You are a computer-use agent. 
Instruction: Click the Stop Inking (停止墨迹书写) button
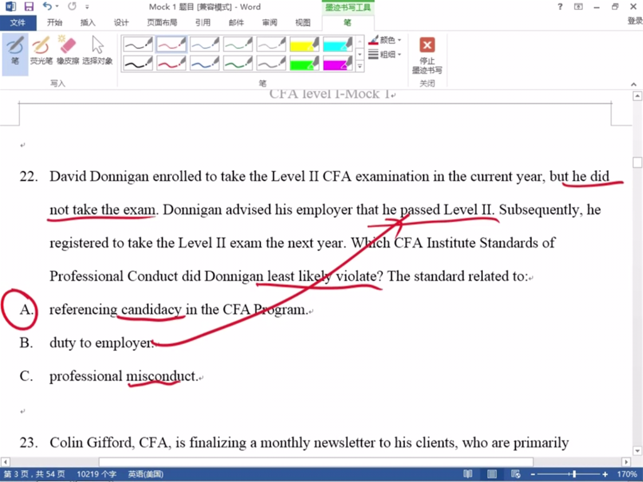click(427, 55)
